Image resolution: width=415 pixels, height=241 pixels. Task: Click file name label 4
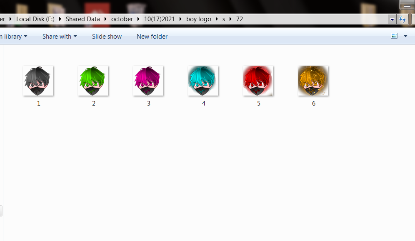(x=203, y=103)
